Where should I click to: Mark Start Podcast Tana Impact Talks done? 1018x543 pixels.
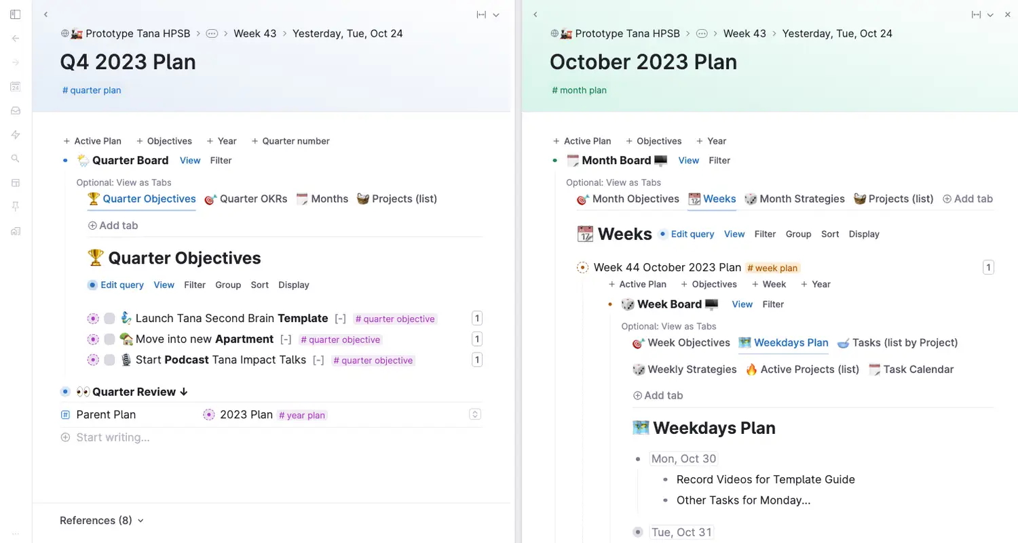tap(110, 360)
